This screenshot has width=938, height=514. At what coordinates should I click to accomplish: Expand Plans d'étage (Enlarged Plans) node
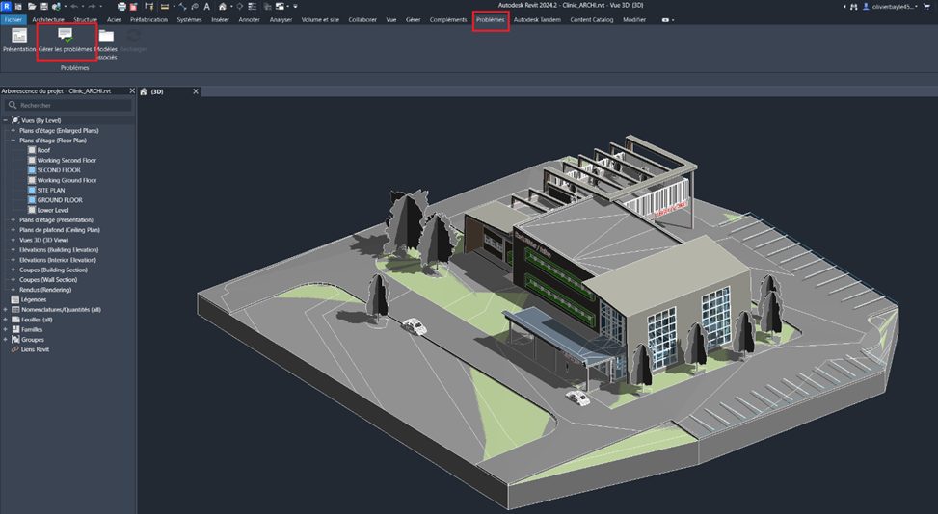tap(13, 130)
